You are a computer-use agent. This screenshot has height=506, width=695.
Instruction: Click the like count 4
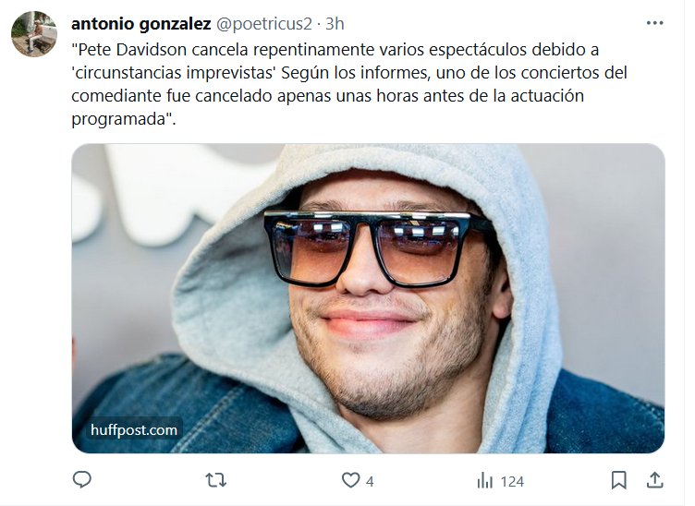point(370,481)
